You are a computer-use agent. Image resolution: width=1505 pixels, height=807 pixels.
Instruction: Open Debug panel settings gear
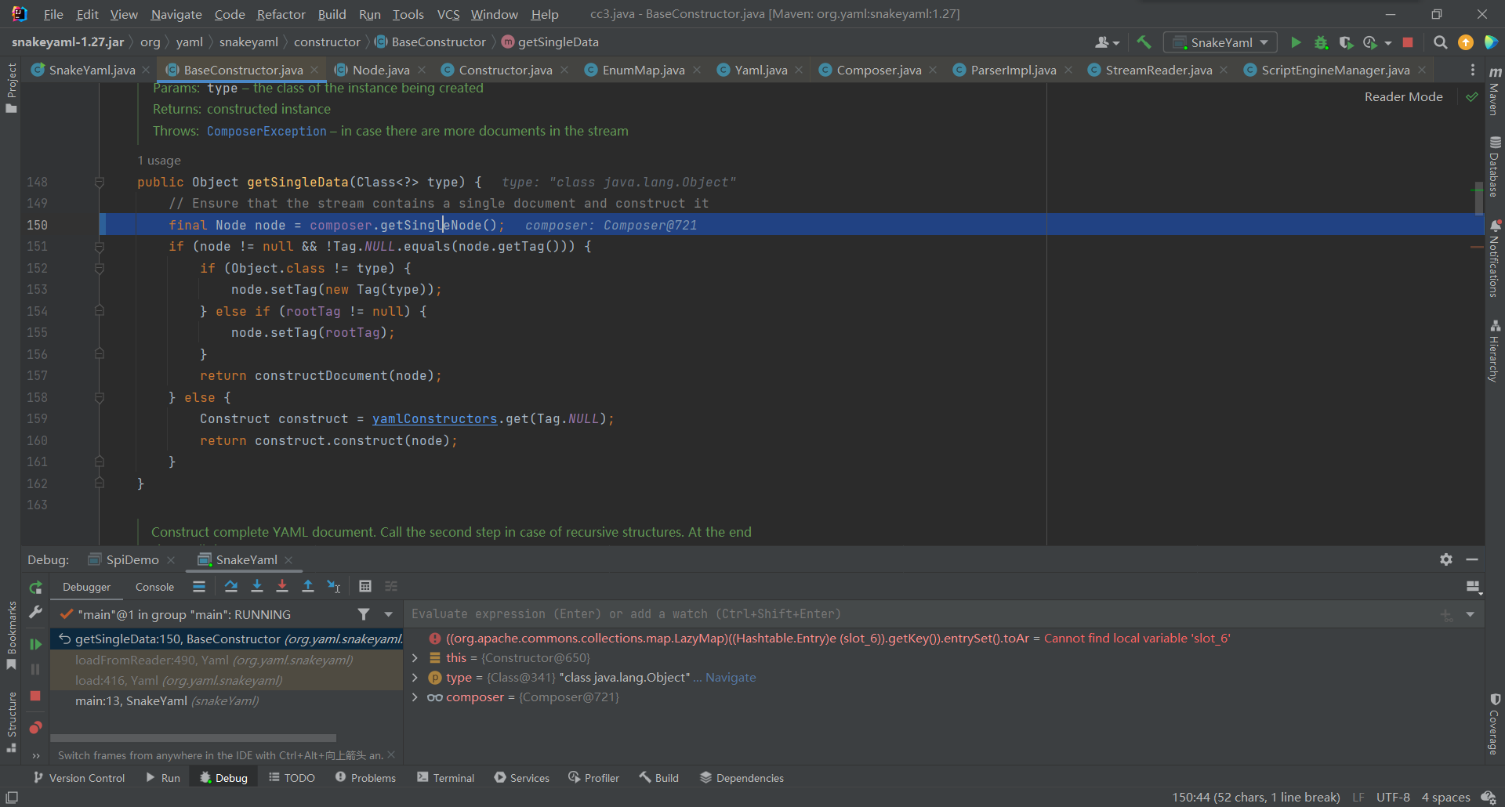click(x=1446, y=559)
